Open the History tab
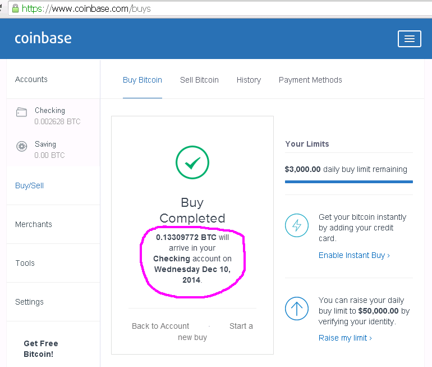This screenshot has height=367, width=432. [x=249, y=80]
